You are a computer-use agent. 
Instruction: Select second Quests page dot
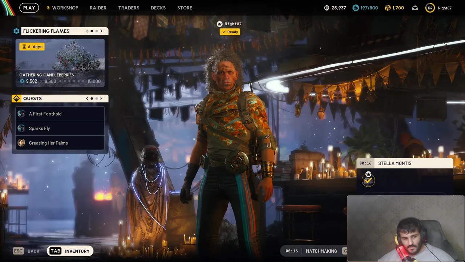[97, 99]
